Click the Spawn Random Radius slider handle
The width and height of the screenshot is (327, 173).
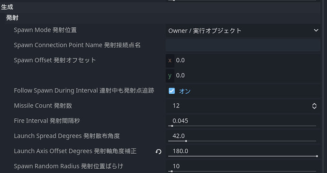172,171
